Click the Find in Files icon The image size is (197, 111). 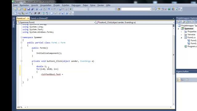pyautogui.click(x=119, y=9)
